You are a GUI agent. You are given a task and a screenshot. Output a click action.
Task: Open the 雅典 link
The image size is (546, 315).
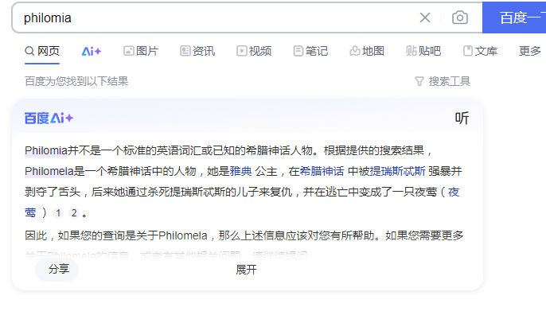pyautogui.click(x=240, y=171)
